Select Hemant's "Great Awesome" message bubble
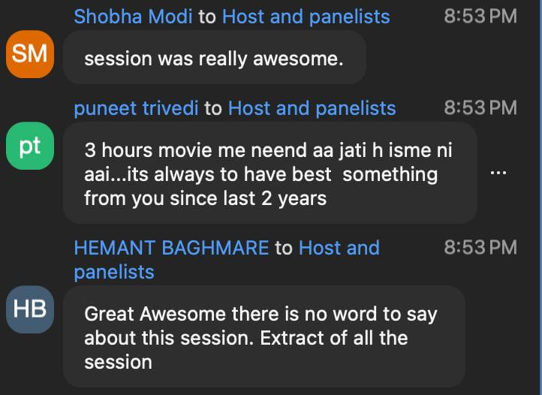This screenshot has width=542, height=395. click(x=263, y=336)
